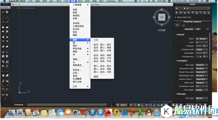
Task: Open Safari compass icon in the Dock
Action: tap(157, 113)
